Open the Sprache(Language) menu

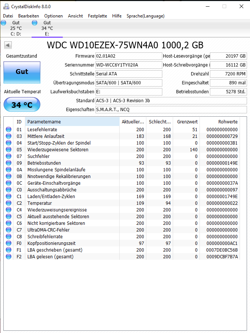tap(146, 16)
